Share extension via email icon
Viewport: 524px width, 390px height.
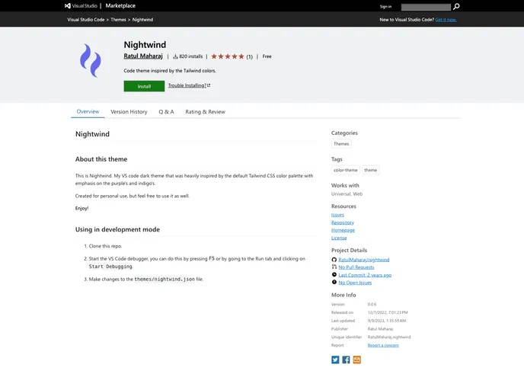tap(356, 360)
